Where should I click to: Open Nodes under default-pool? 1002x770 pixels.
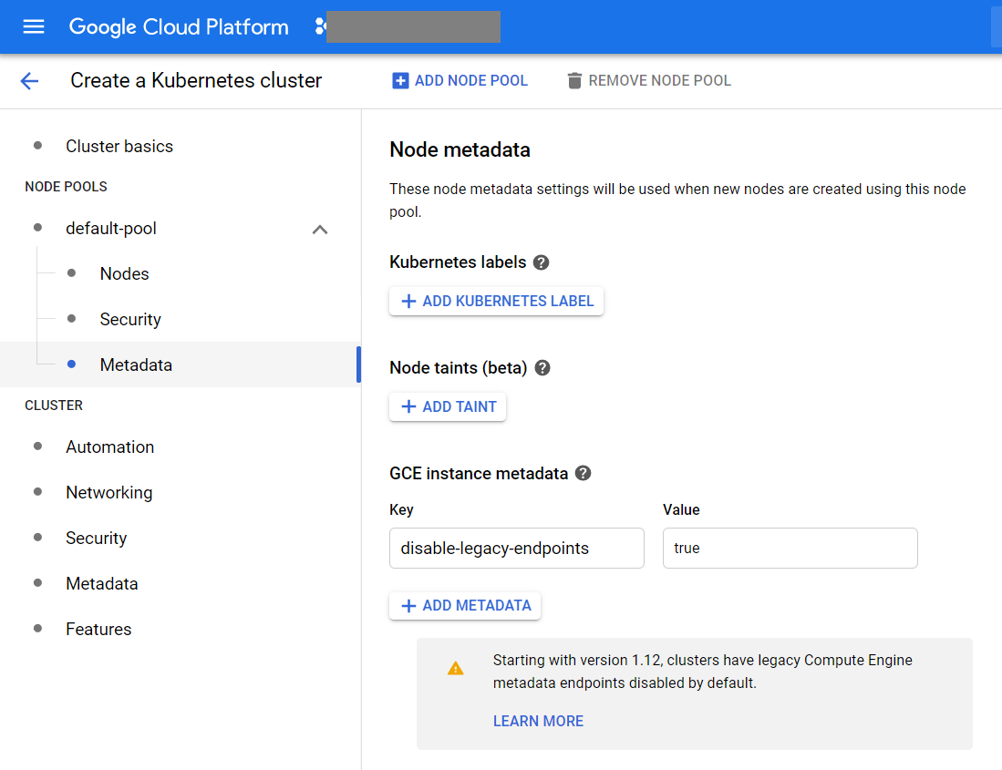coord(125,274)
